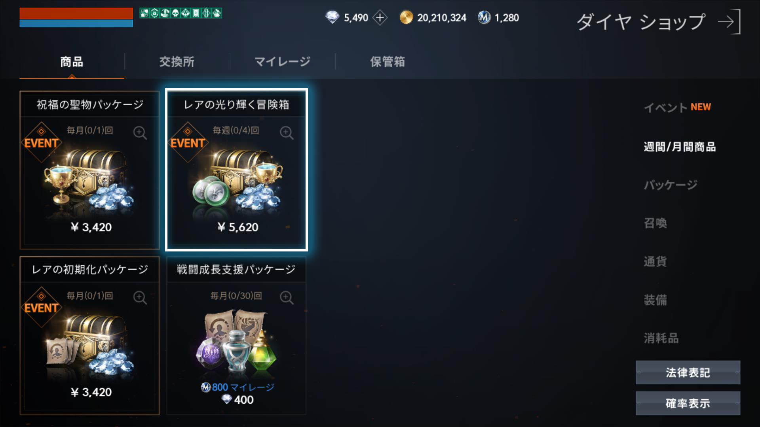
Task: Go to the 保管箱 tab
Action: point(388,62)
